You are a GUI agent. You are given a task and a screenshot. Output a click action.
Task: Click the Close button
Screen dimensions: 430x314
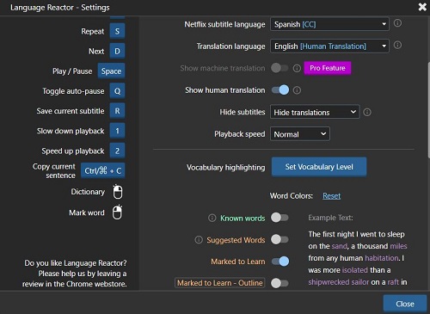coord(405,304)
